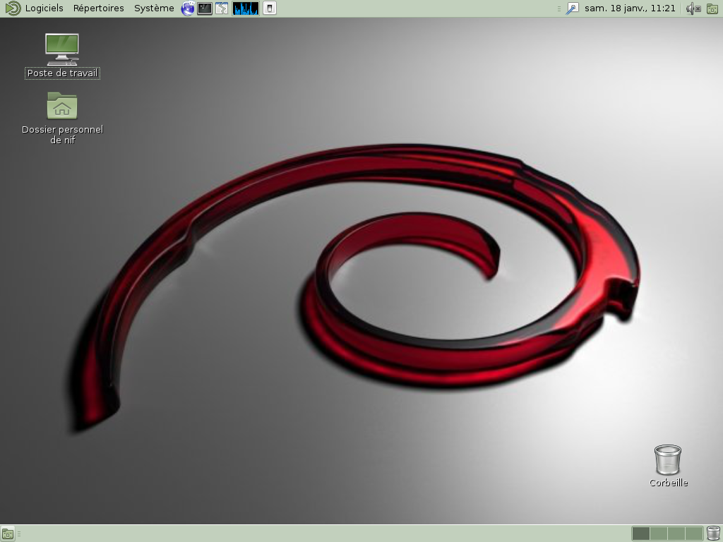Launch the terminal from top panel
The width and height of the screenshot is (723, 542).
point(205,8)
